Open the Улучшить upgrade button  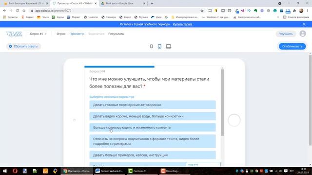[286, 34]
